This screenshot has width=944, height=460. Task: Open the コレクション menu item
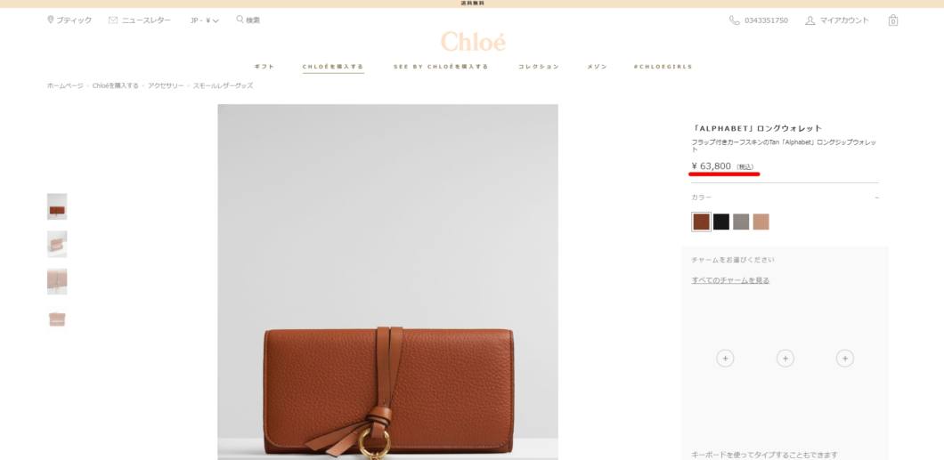coord(539,67)
